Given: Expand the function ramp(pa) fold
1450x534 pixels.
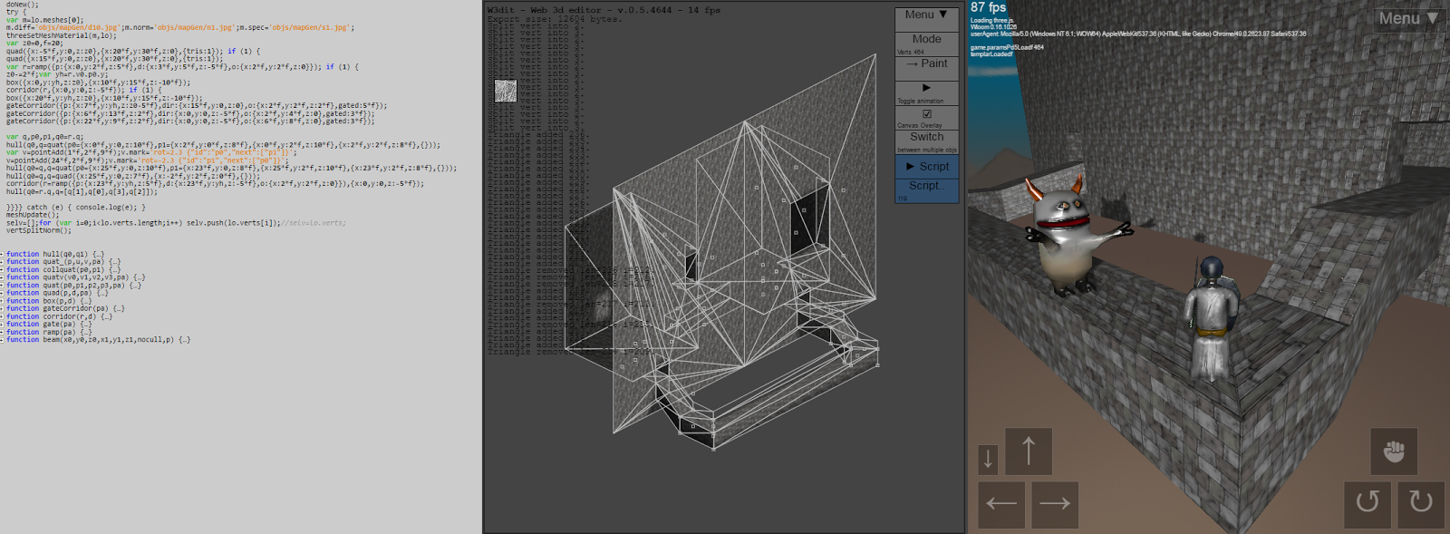Looking at the screenshot, I should (x=3, y=332).
